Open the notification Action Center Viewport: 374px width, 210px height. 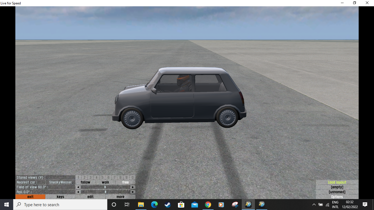click(x=365, y=205)
